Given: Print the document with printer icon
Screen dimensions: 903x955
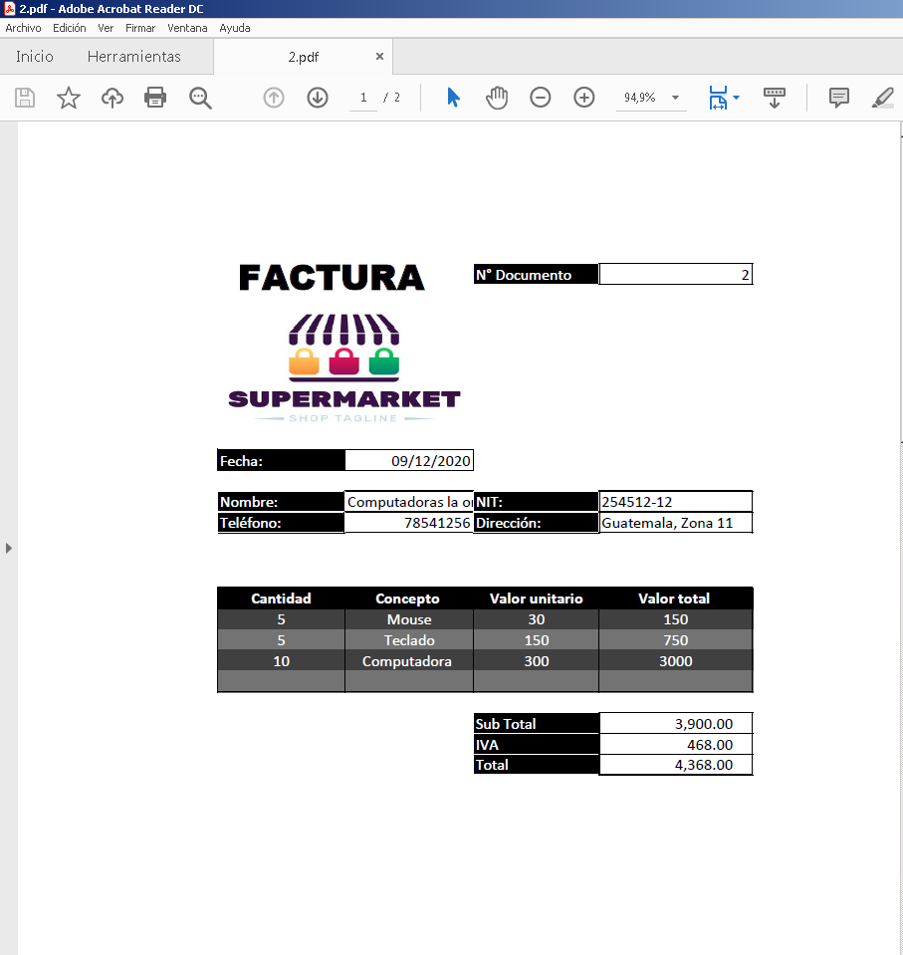Looking at the screenshot, I should coord(155,98).
